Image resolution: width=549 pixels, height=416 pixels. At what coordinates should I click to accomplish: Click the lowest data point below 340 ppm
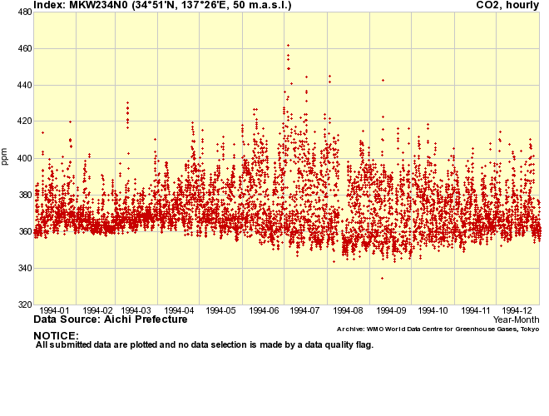[382, 278]
